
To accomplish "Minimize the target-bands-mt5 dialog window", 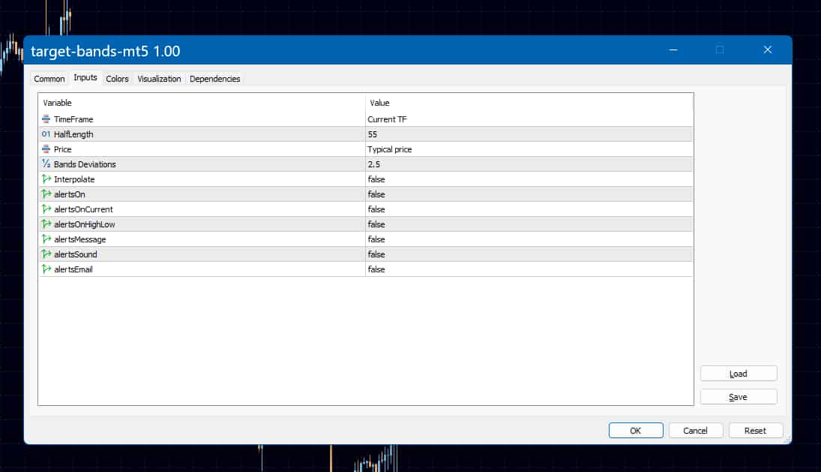I will click(x=673, y=50).
